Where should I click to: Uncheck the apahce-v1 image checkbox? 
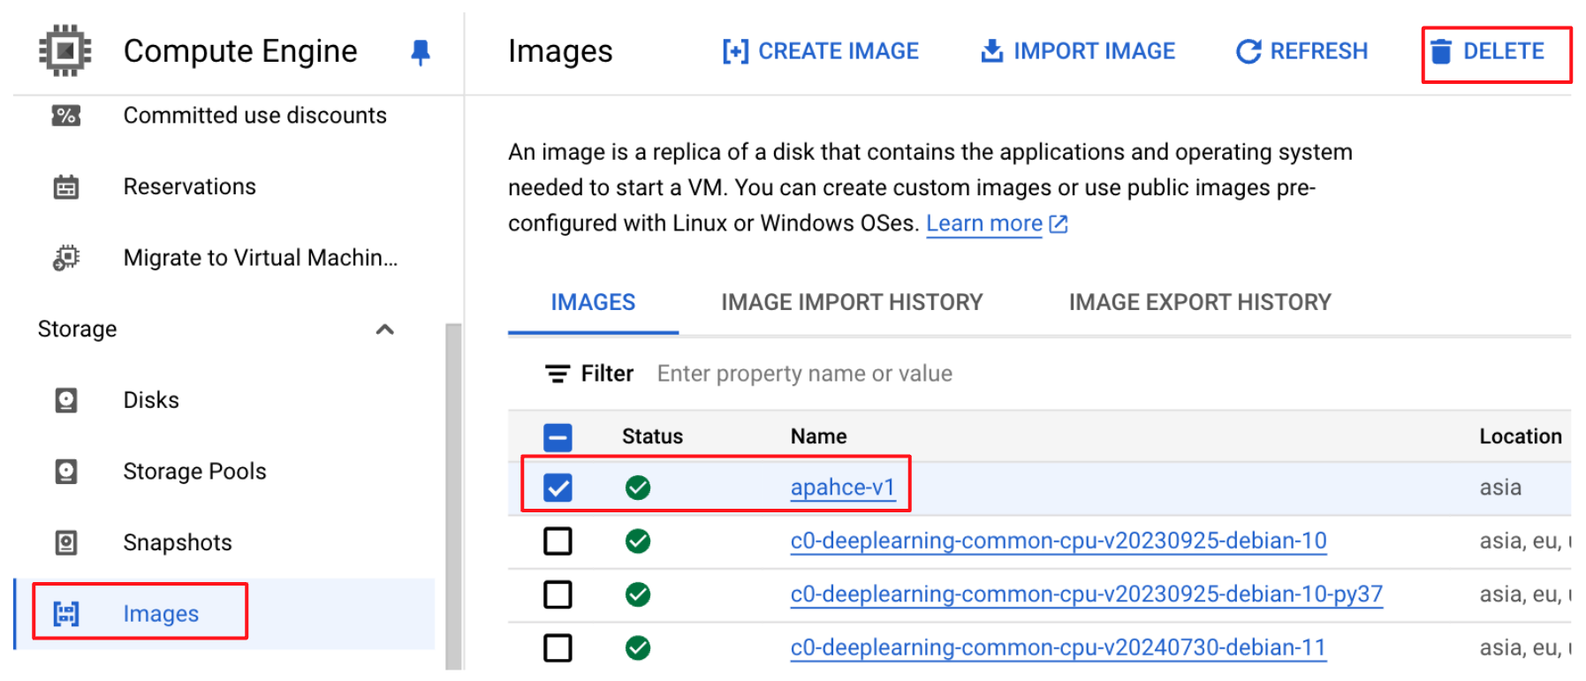(558, 488)
